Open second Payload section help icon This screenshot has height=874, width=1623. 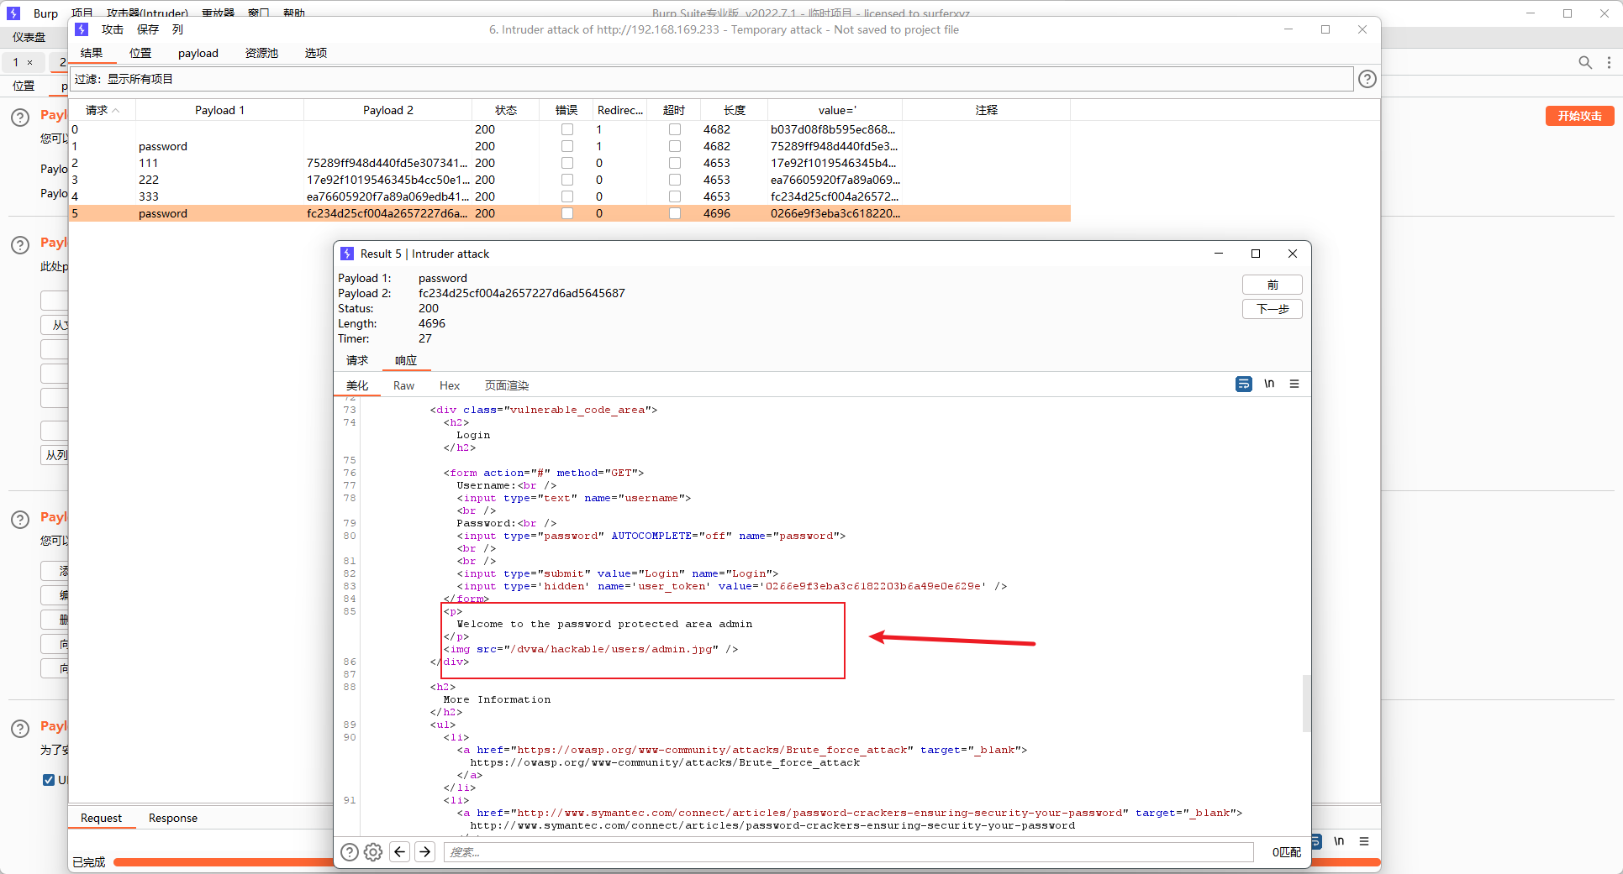click(x=20, y=245)
